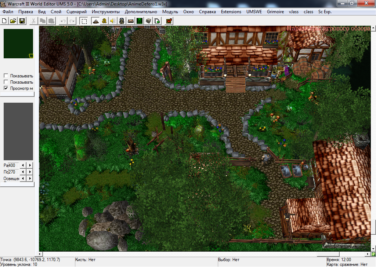Open the Trigger Editor letter 'a' icon
376x267 pixels.
(x=104, y=21)
